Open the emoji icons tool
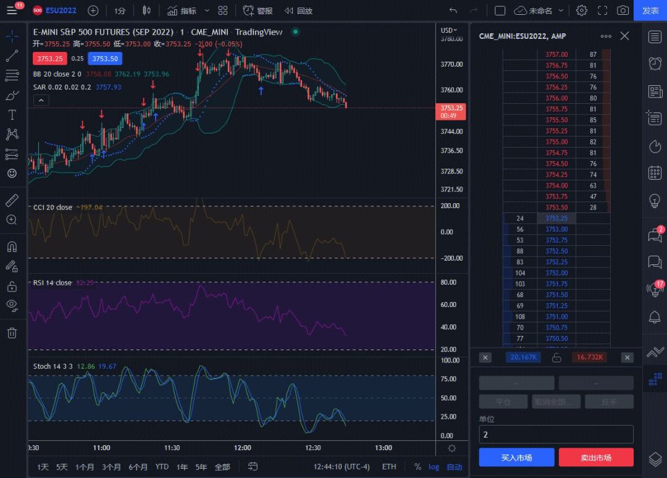Screen dimensions: 667x478 coord(12,174)
